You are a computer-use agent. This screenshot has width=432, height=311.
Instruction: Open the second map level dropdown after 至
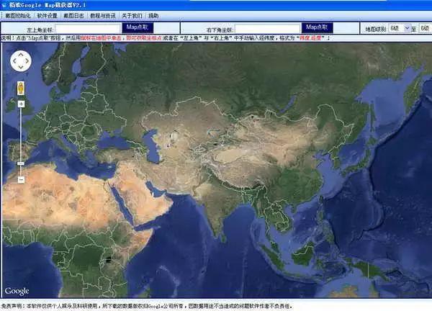[x=425, y=28]
